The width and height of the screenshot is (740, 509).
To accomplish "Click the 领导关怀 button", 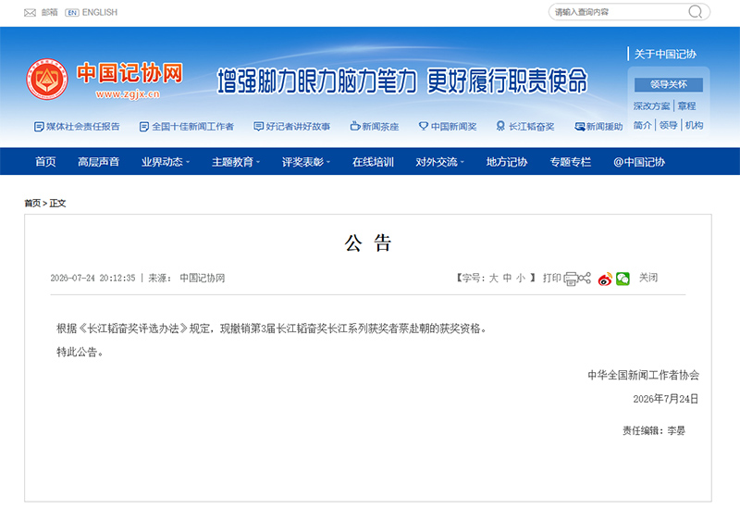I will click(668, 84).
